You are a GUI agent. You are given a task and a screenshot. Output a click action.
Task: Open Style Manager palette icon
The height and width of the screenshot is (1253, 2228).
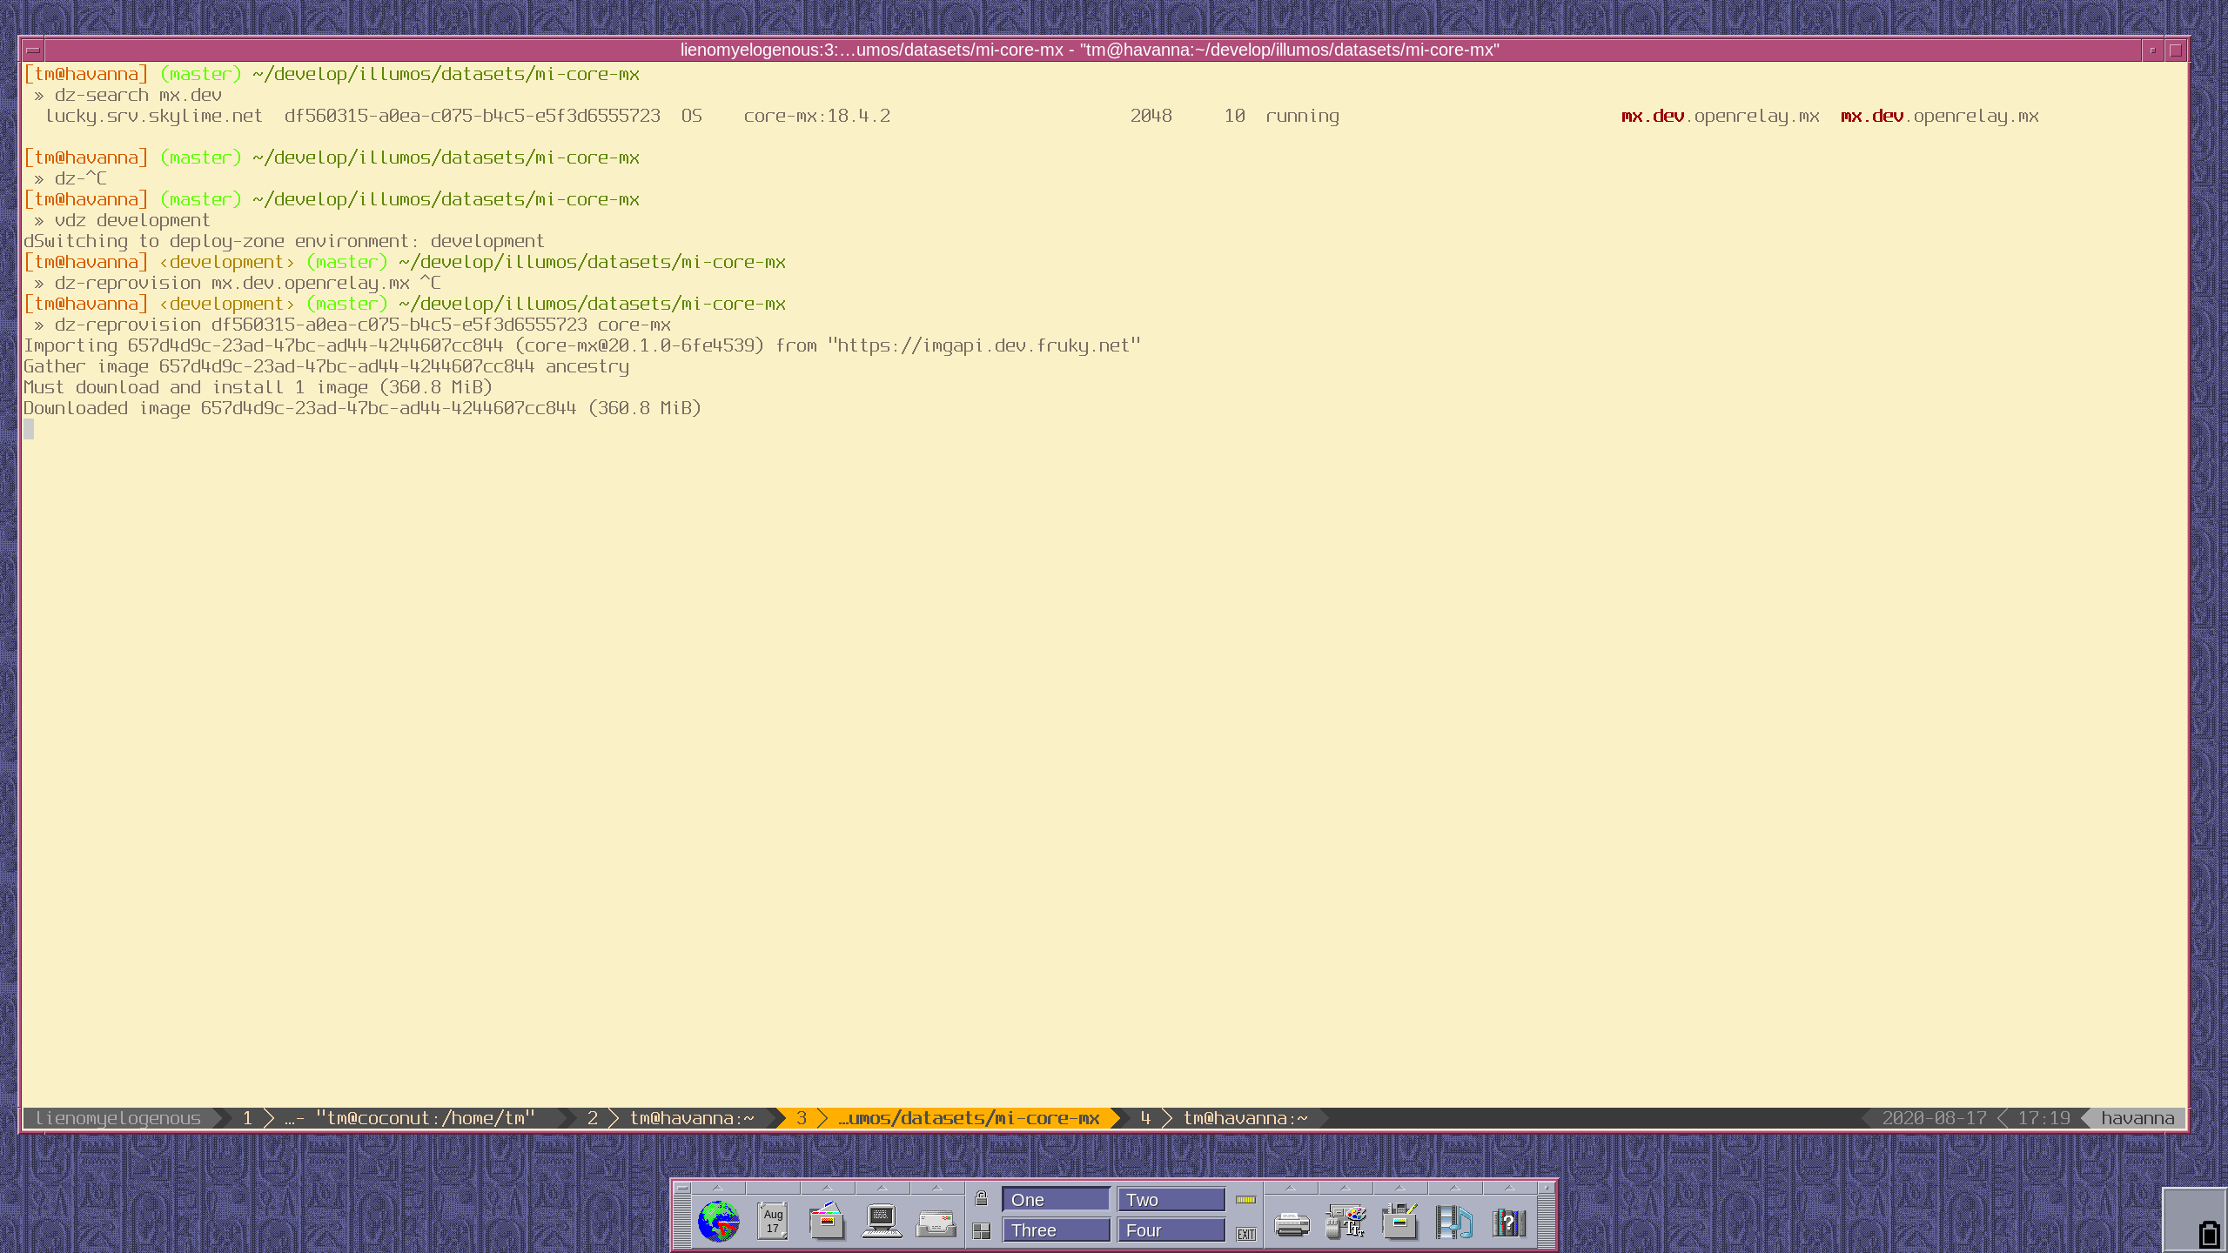(1346, 1222)
